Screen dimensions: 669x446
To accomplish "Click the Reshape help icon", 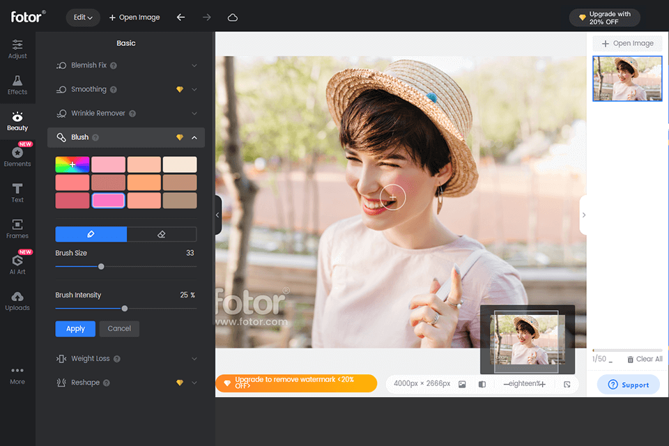I will (x=107, y=383).
